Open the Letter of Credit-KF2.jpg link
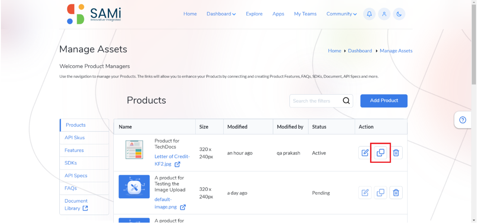Image resolution: width=477 pixels, height=224 pixels. point(172,161)
